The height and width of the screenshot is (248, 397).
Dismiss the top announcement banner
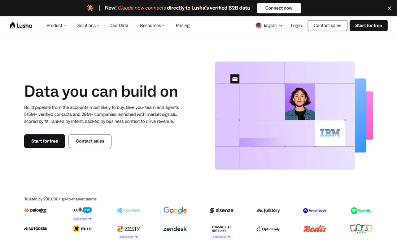(389, 8)
